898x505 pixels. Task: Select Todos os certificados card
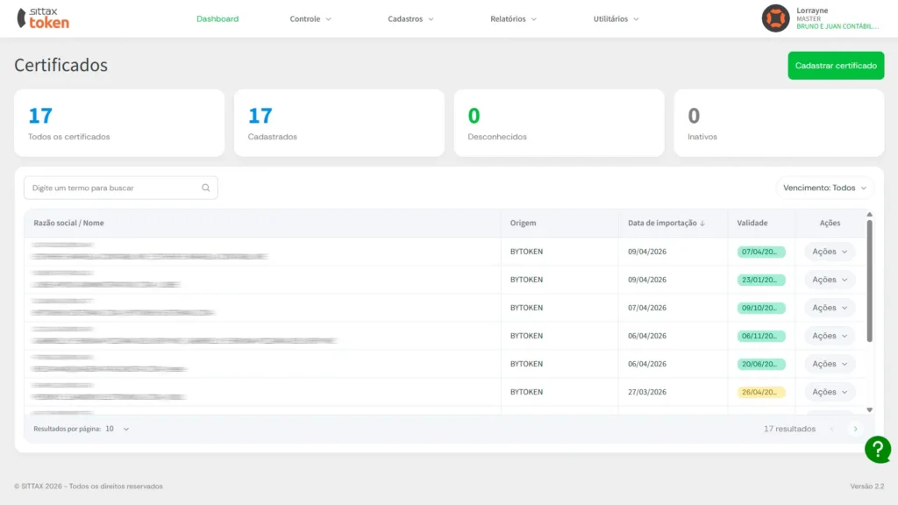click(119, 123)
